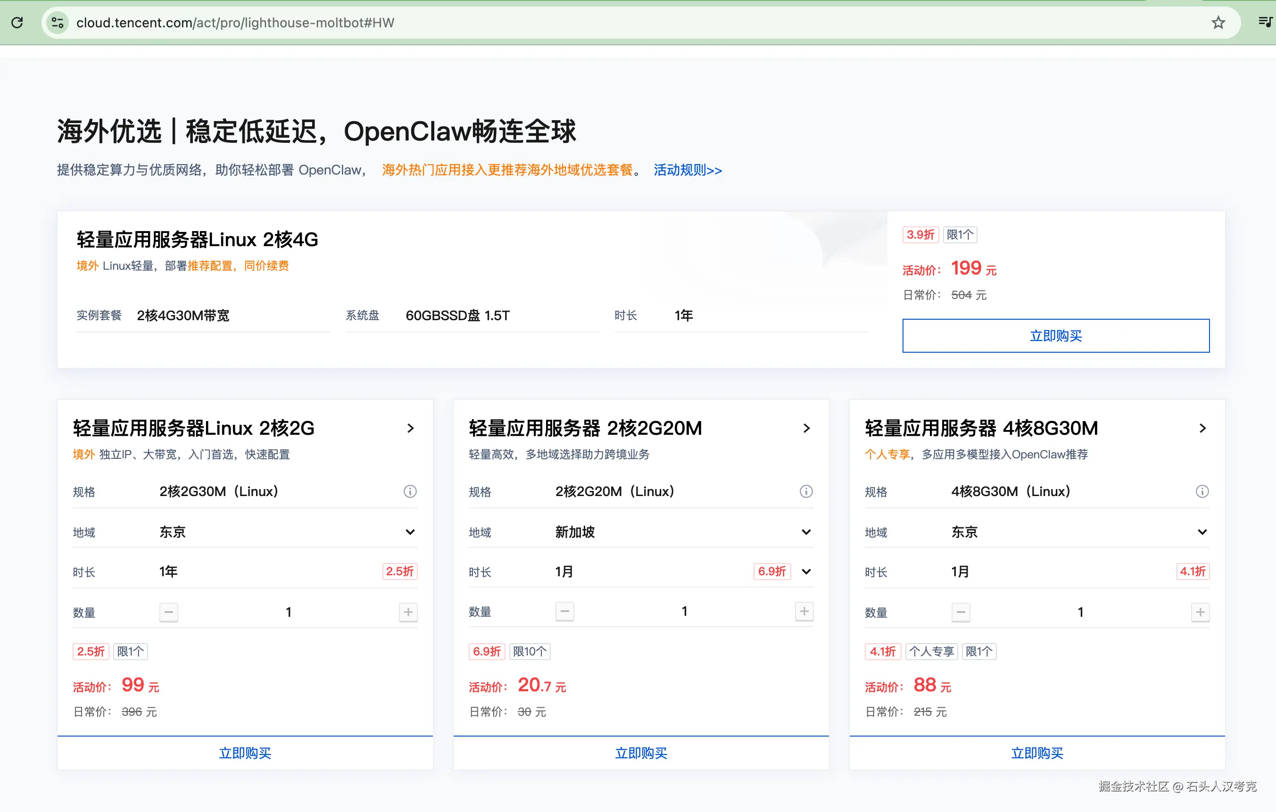Open the 轻量应用服务器Linux 2核2G card arrow
The width and height of the screenshot is (1276, 812).
pyautogui.click(x=410, y=428)
